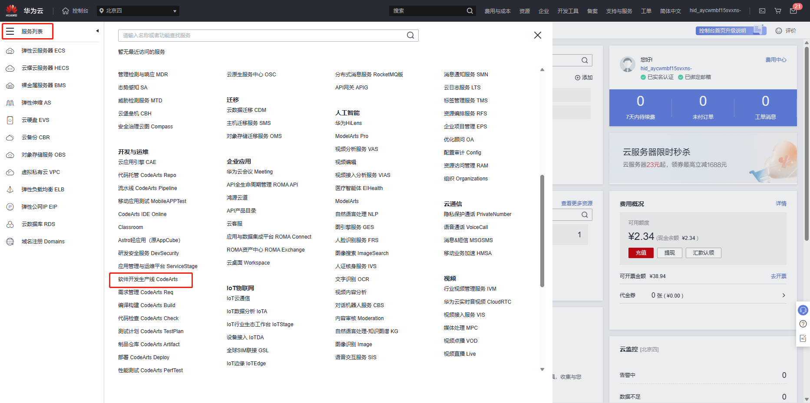
Task: Click the Auto Scaling AS icon
Action: point(10,103)
